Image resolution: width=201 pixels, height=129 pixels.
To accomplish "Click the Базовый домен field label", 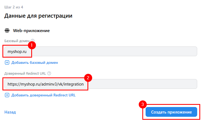I will point(17,41).
